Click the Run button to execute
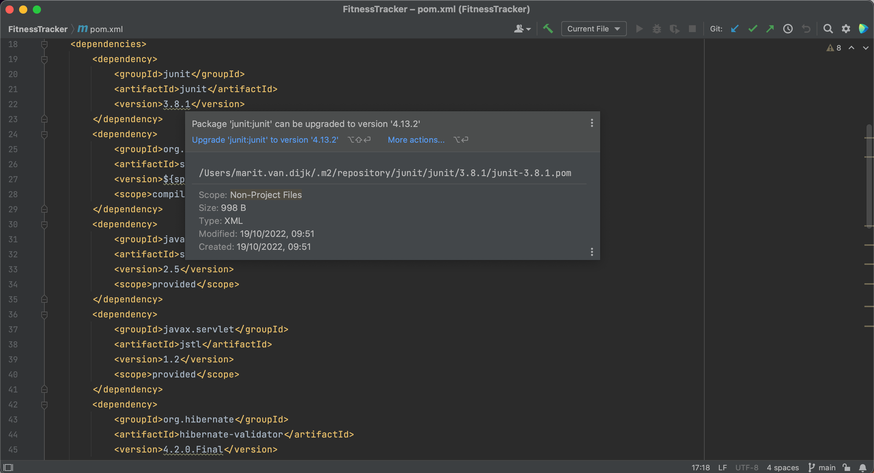The image size is (874, 473). click(x=639, y=29)
